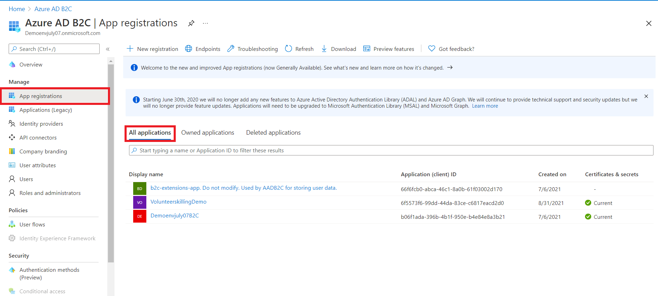The image size is (658, 296).
Task: Click the Applications (Legacy) icon
Action: coord(12,110)
